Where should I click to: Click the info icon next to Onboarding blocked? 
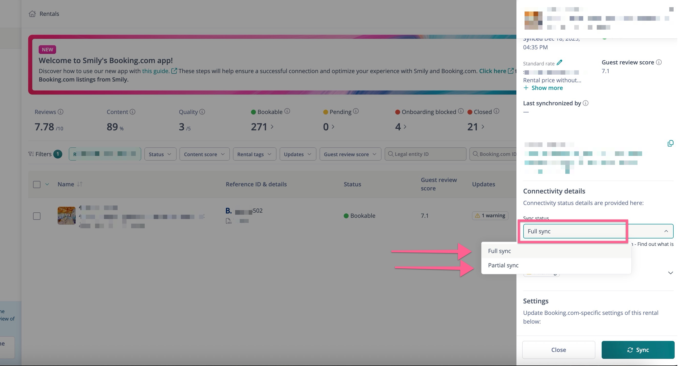(461, 111)
